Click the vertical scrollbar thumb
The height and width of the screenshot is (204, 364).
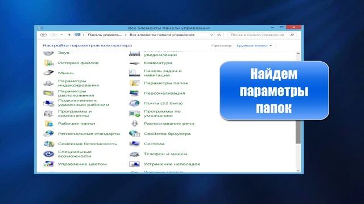298,131
